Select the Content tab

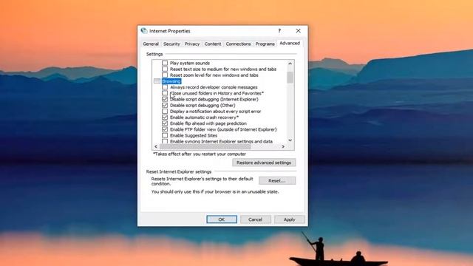tap(213, 44)
